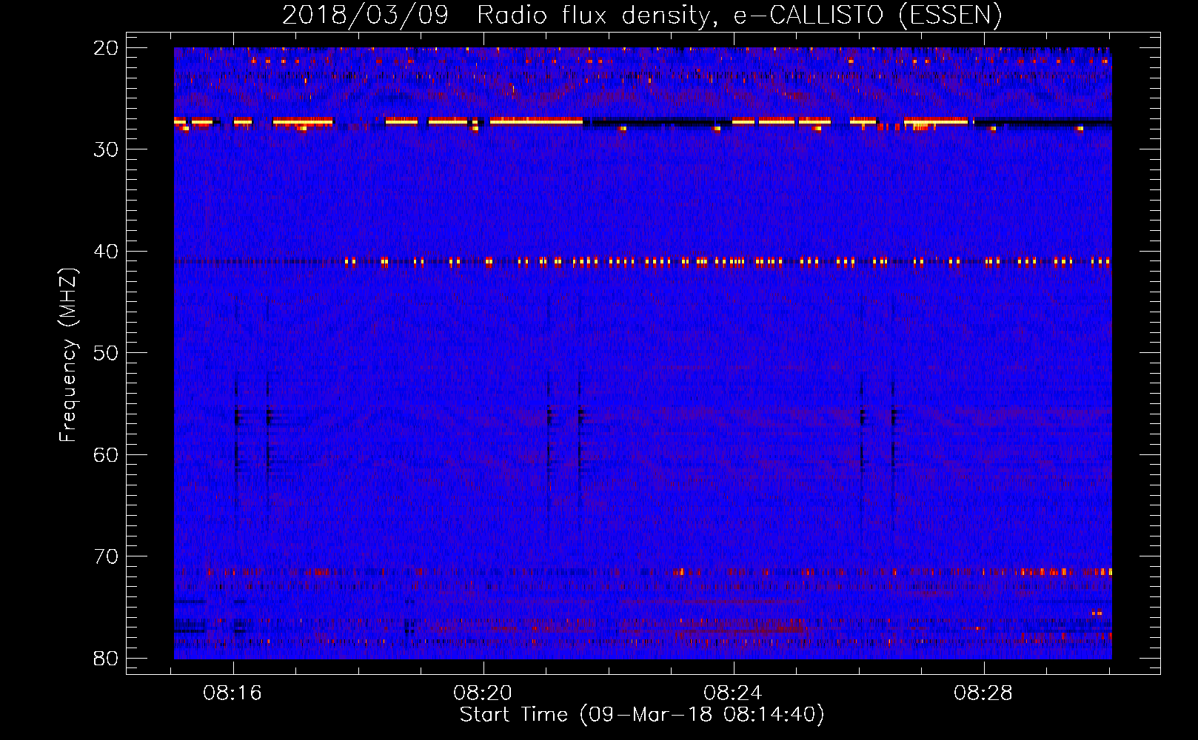
Task: Click the time tick label '08:24'
Action: click(733, 693)
